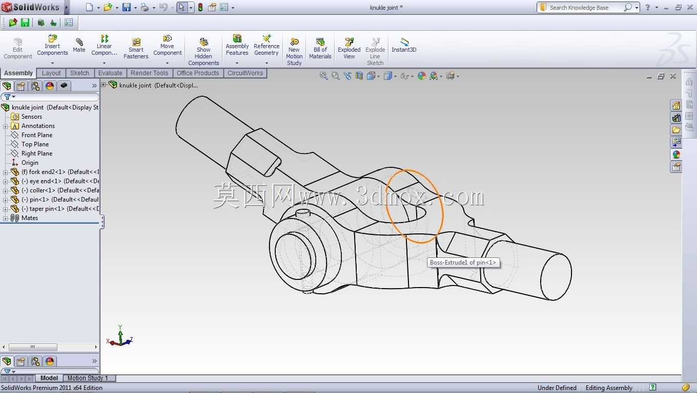Create a New Motion Study
The height and width of the screenshot is (393, 697).
coord(294,52)
